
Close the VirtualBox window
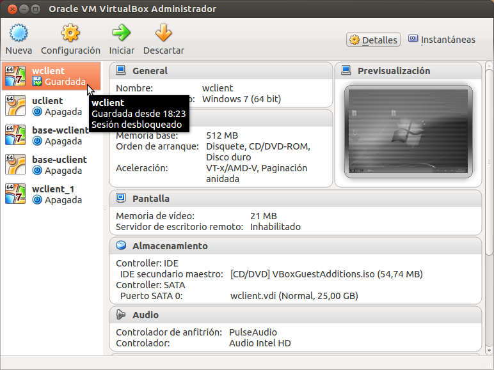(12, 9)
